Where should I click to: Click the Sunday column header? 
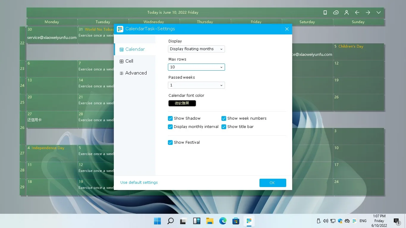358,22
